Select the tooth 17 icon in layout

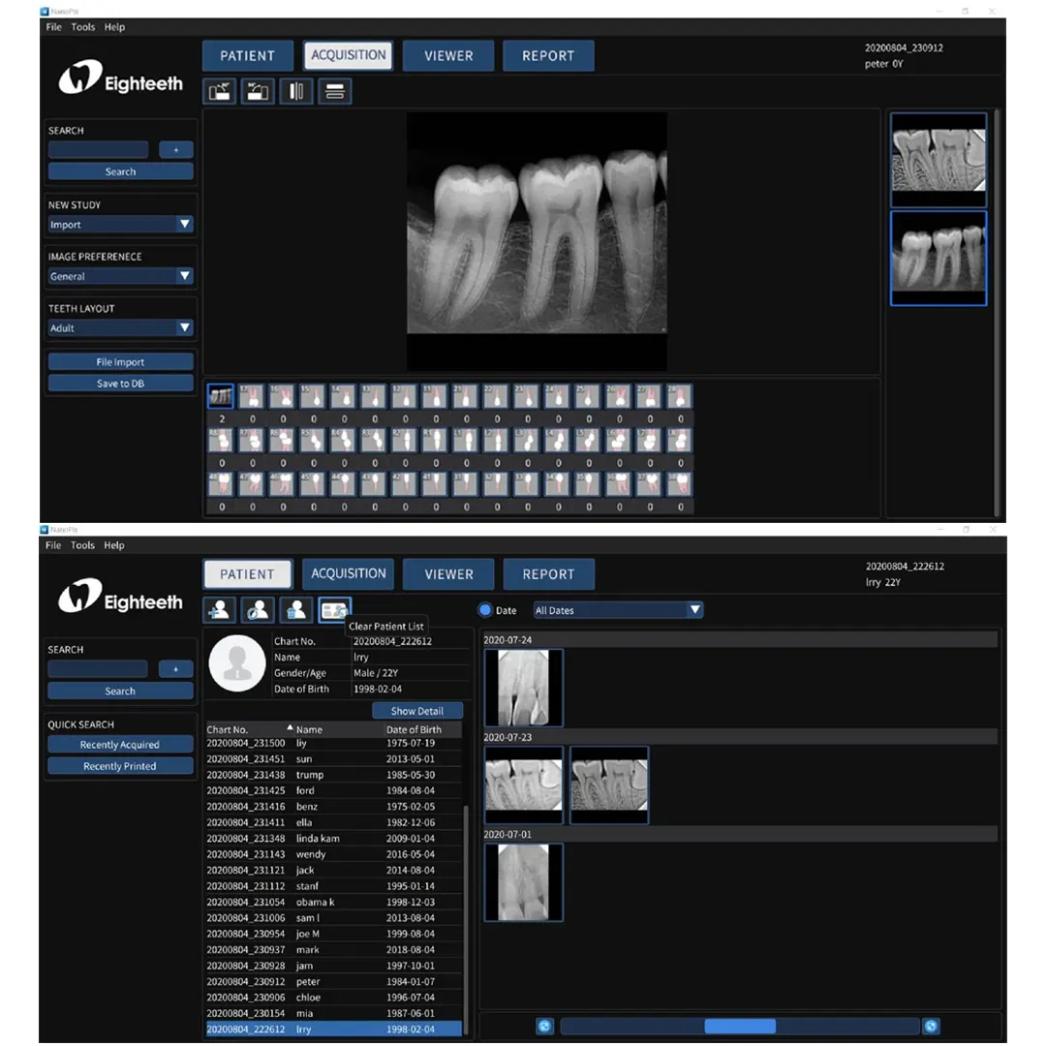point(252,396)
